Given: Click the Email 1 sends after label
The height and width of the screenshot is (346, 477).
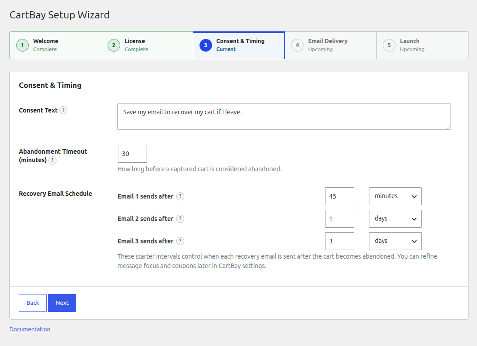Looking at the screenshot, I should [x=145, y=196].
